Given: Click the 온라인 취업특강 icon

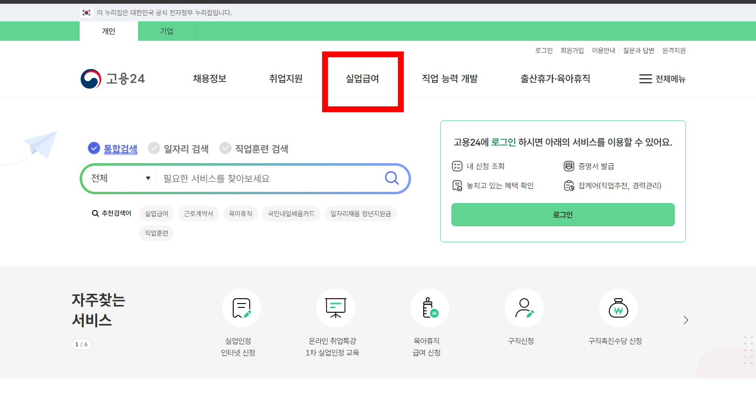Looking at the screenshot, I should pos(336,308).
